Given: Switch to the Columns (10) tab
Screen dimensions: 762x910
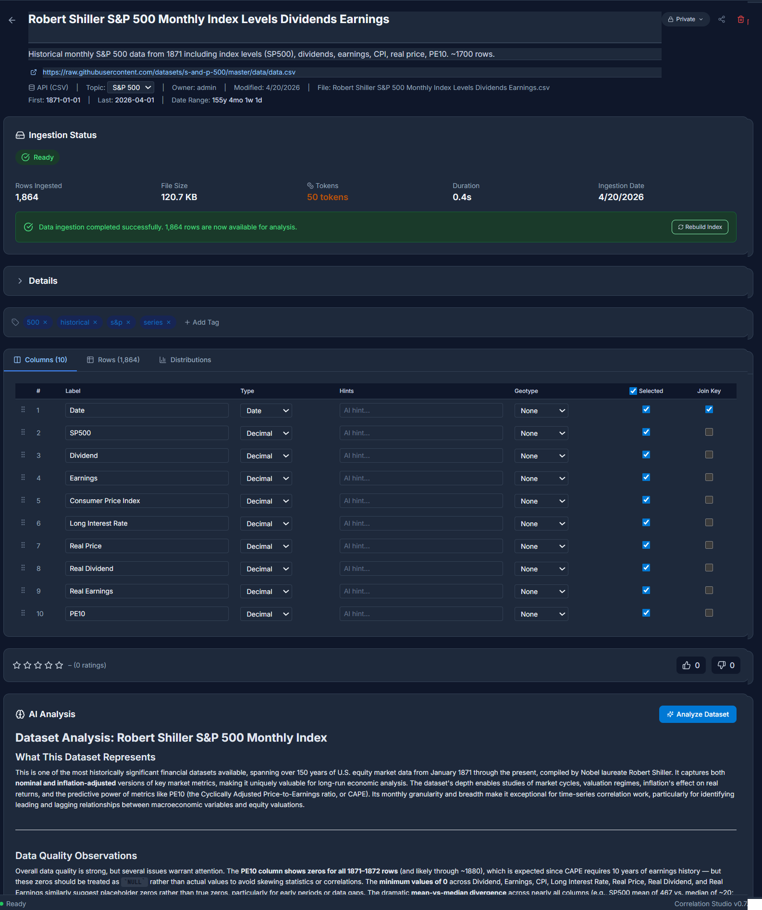Looking at the screenshot, I should pyautogui.click(x=40, y=360).
